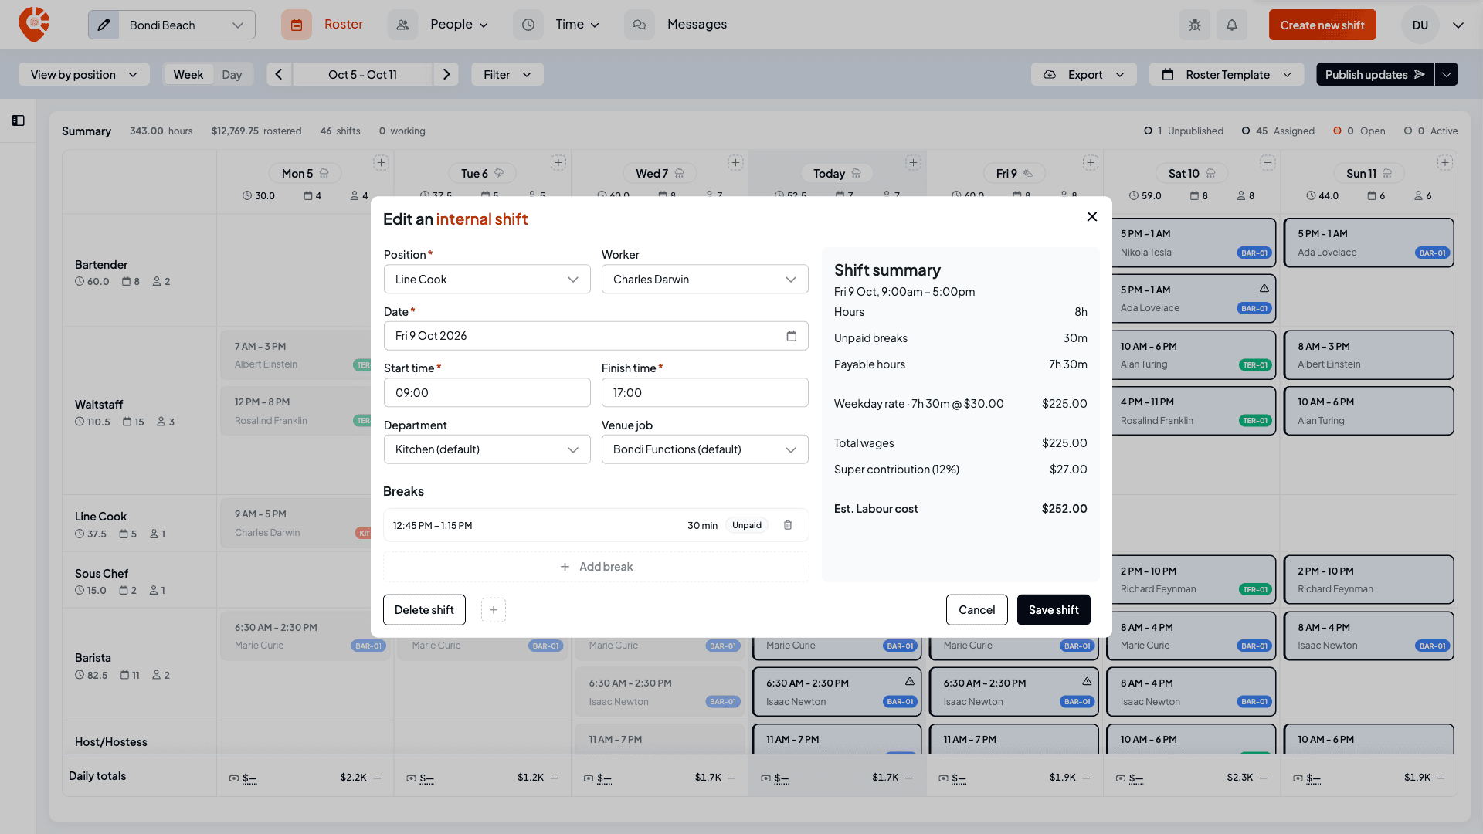The image size is (1483, 834).
Task: Save the shift
Action: coord(1054,610)
